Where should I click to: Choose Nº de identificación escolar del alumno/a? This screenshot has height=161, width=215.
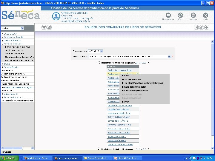143,83
